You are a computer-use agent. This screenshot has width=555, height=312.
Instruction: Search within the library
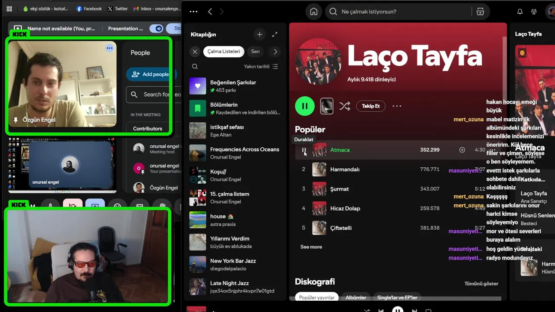click(x=195, y=66)
